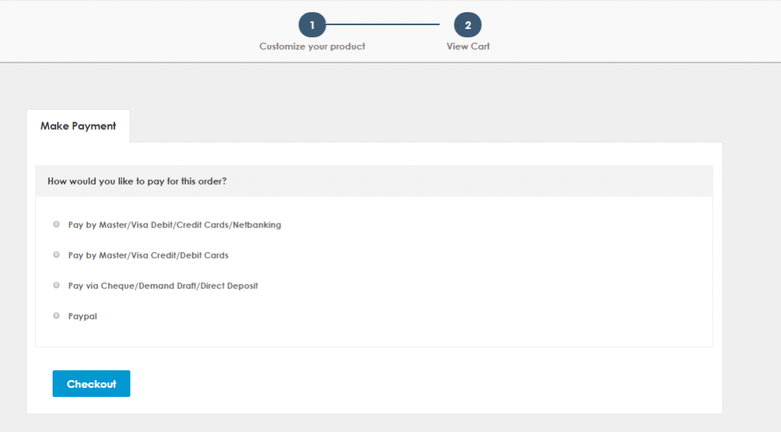
Task: Click the 'How would you like to pay' heading
Action: point(137,182)
